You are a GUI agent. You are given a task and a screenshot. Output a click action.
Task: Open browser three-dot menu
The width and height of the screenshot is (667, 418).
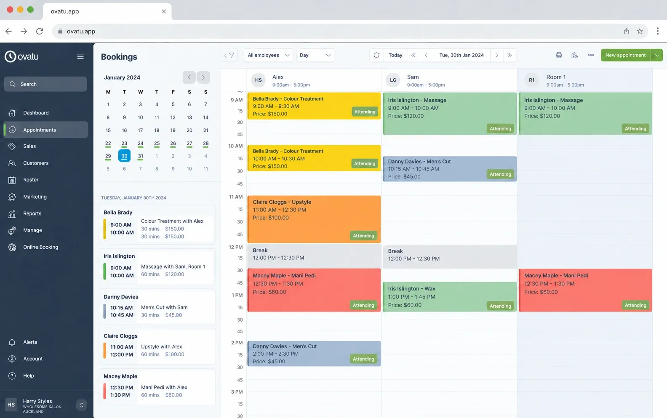(x=657, y=31)
